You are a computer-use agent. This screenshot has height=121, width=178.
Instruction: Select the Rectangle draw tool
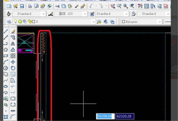coord(6,56)
